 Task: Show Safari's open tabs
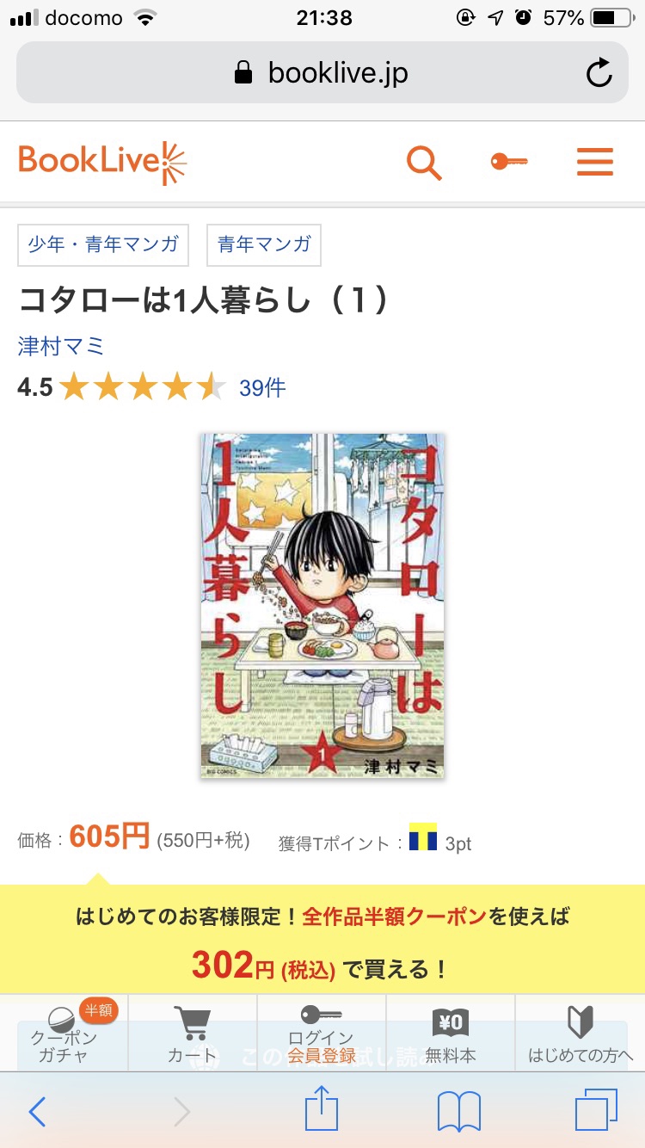[596, 1110]
